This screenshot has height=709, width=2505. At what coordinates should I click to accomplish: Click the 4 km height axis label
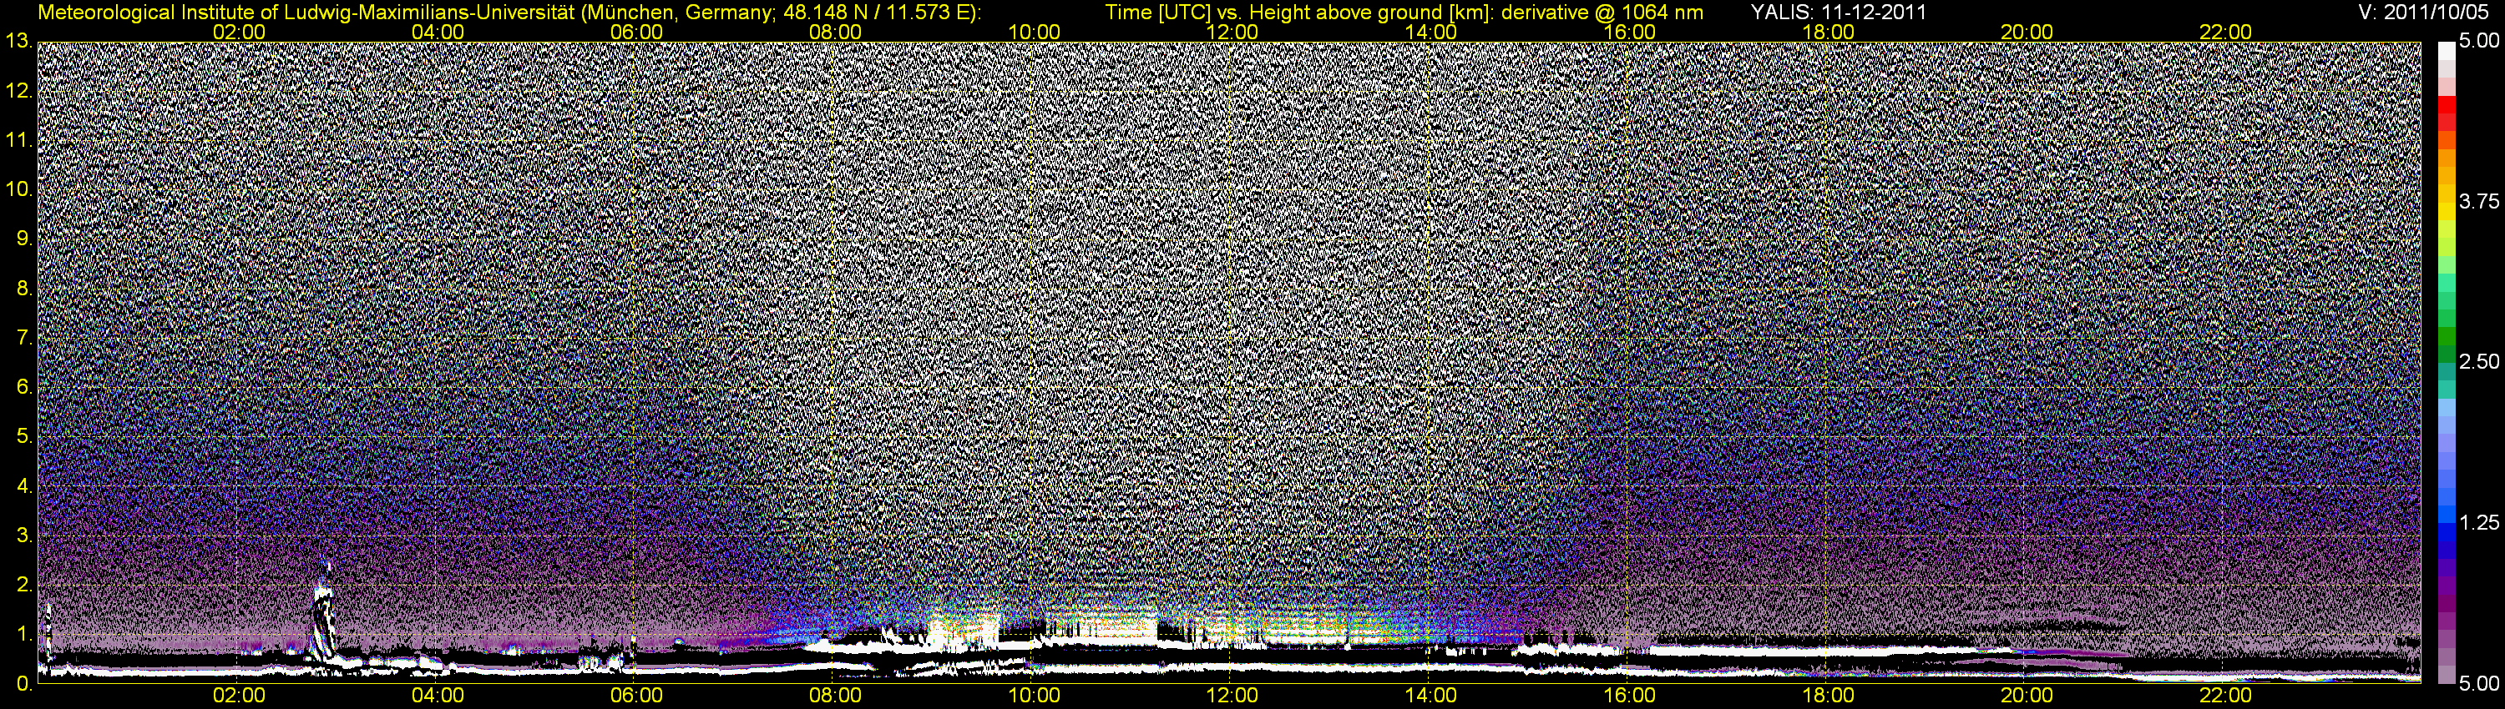[x=24, y=486]
